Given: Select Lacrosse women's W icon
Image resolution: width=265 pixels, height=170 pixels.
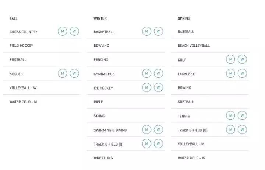Looking at the screenshot, I should coord(242,73).
